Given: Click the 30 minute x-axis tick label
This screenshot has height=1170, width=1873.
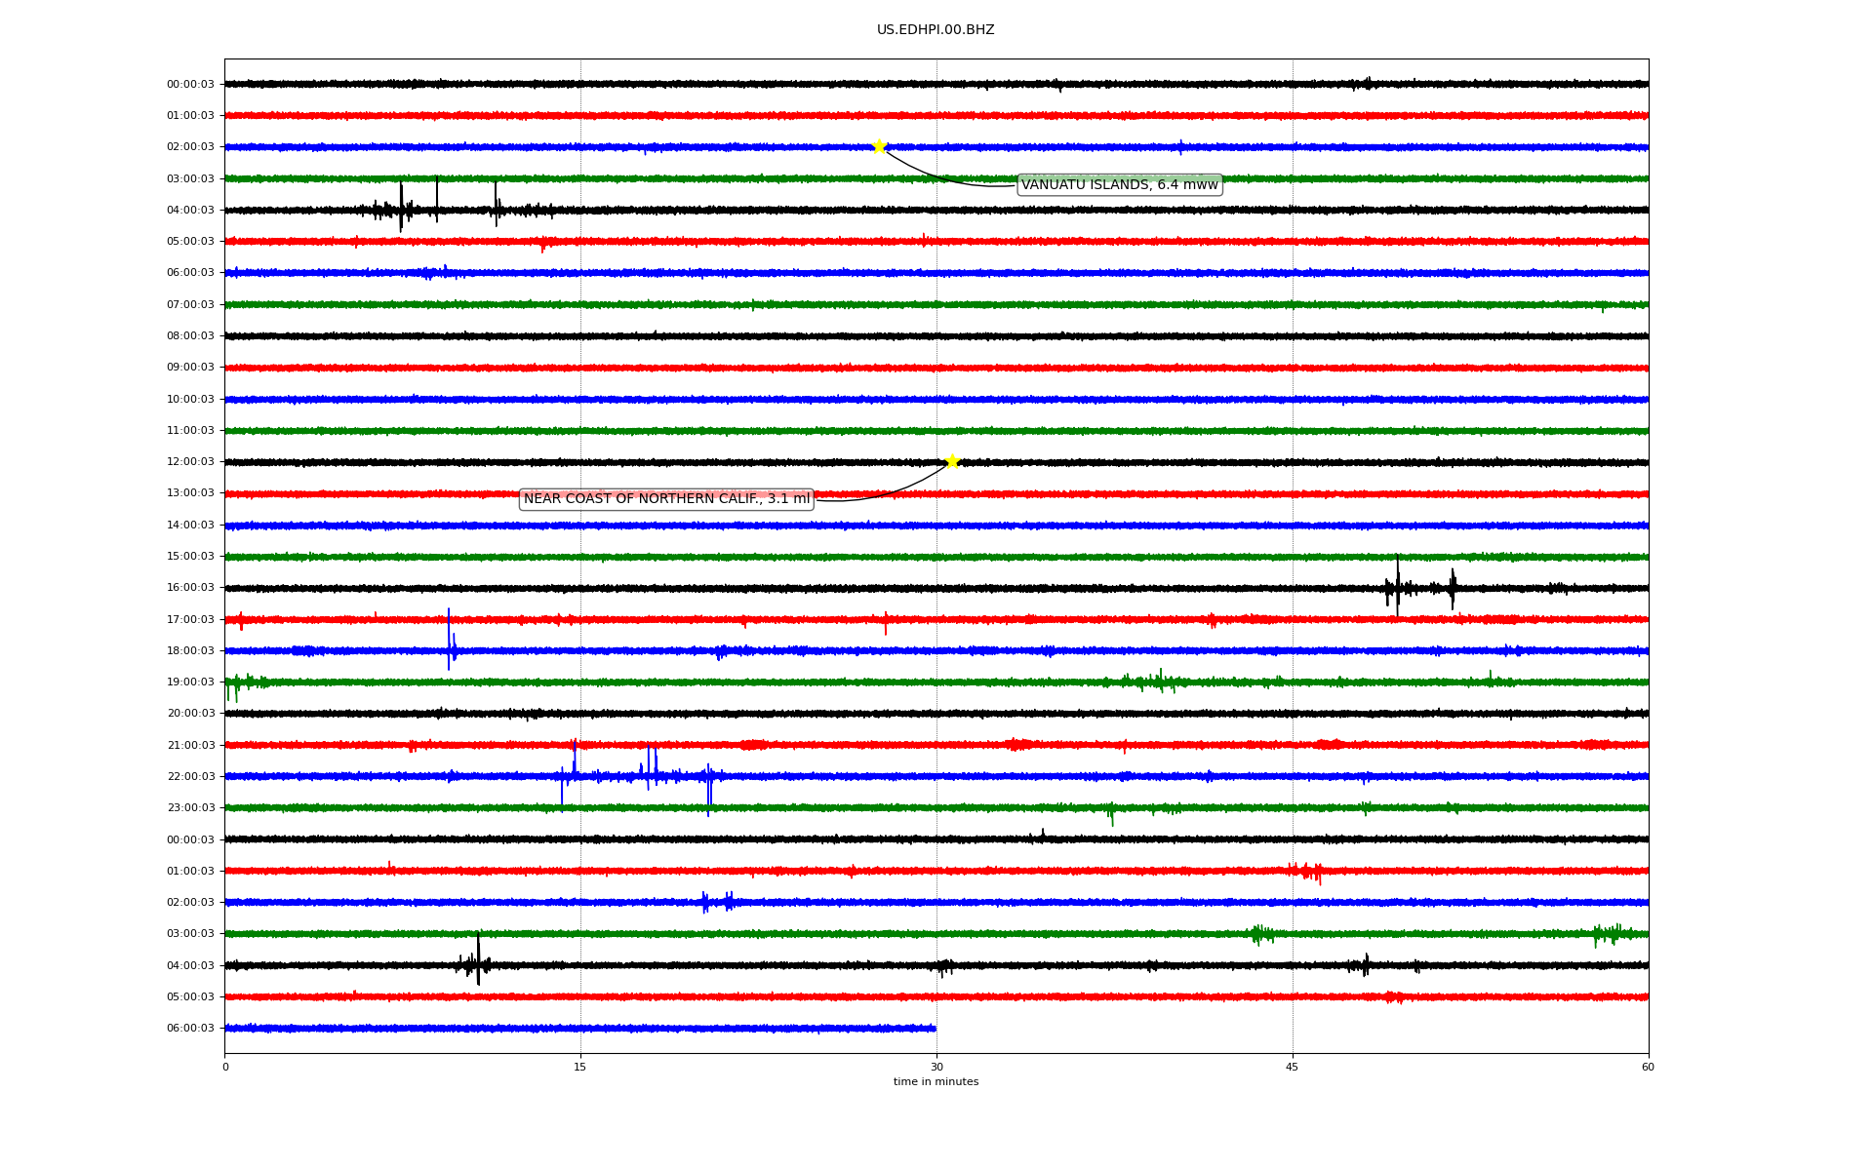Looking at the screenshot, I should 936,1067.
